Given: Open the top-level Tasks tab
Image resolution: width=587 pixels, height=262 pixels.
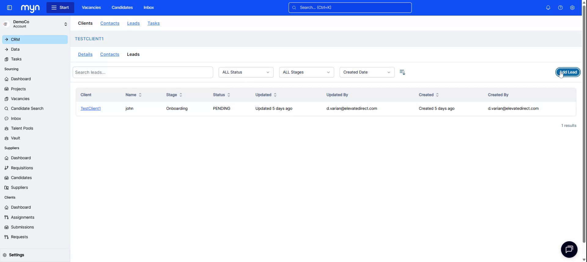Looking at the screenshot, I should pyautogui.click(x=153, y=23).
